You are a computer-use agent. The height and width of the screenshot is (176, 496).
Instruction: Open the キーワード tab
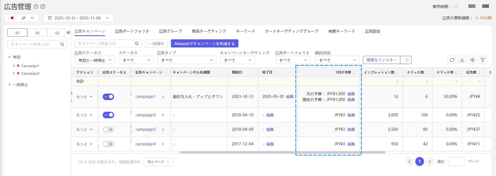[245, 31]
